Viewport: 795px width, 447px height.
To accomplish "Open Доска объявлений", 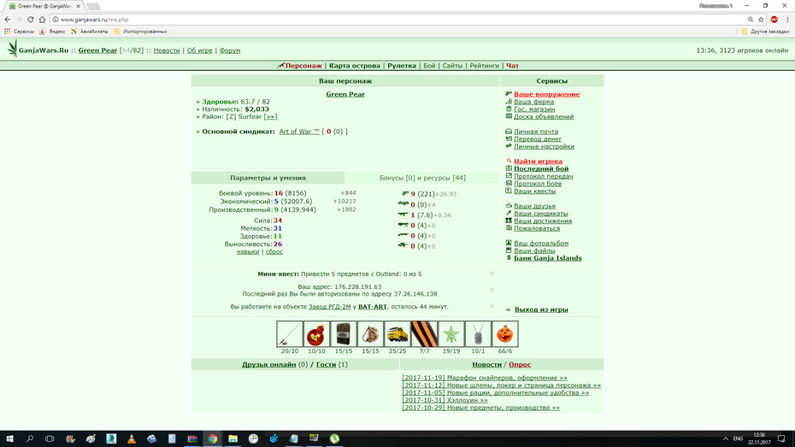I will point(544,116).
